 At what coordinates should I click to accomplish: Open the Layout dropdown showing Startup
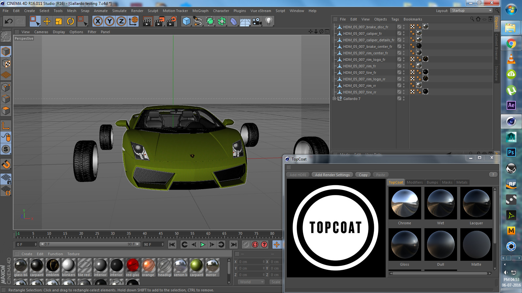click(x=471, y=10)
